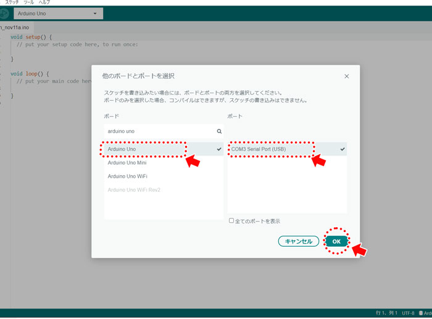Close the board selection dialog
The image size is (432, 319).
pos(347,77)
